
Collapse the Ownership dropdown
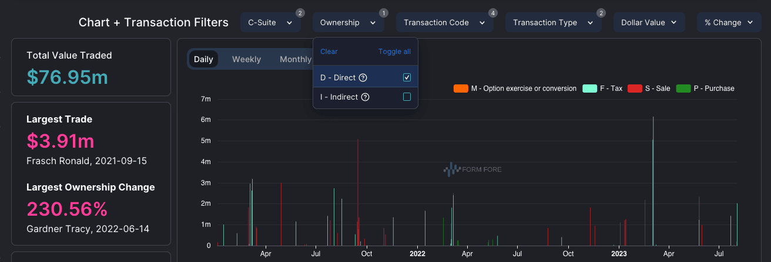[348, 23]
